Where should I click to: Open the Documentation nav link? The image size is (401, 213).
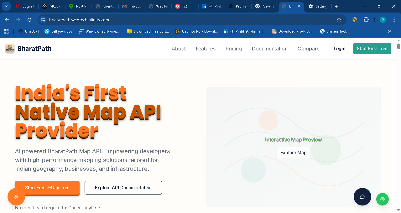pyautogui.click(x=270, y=49)
